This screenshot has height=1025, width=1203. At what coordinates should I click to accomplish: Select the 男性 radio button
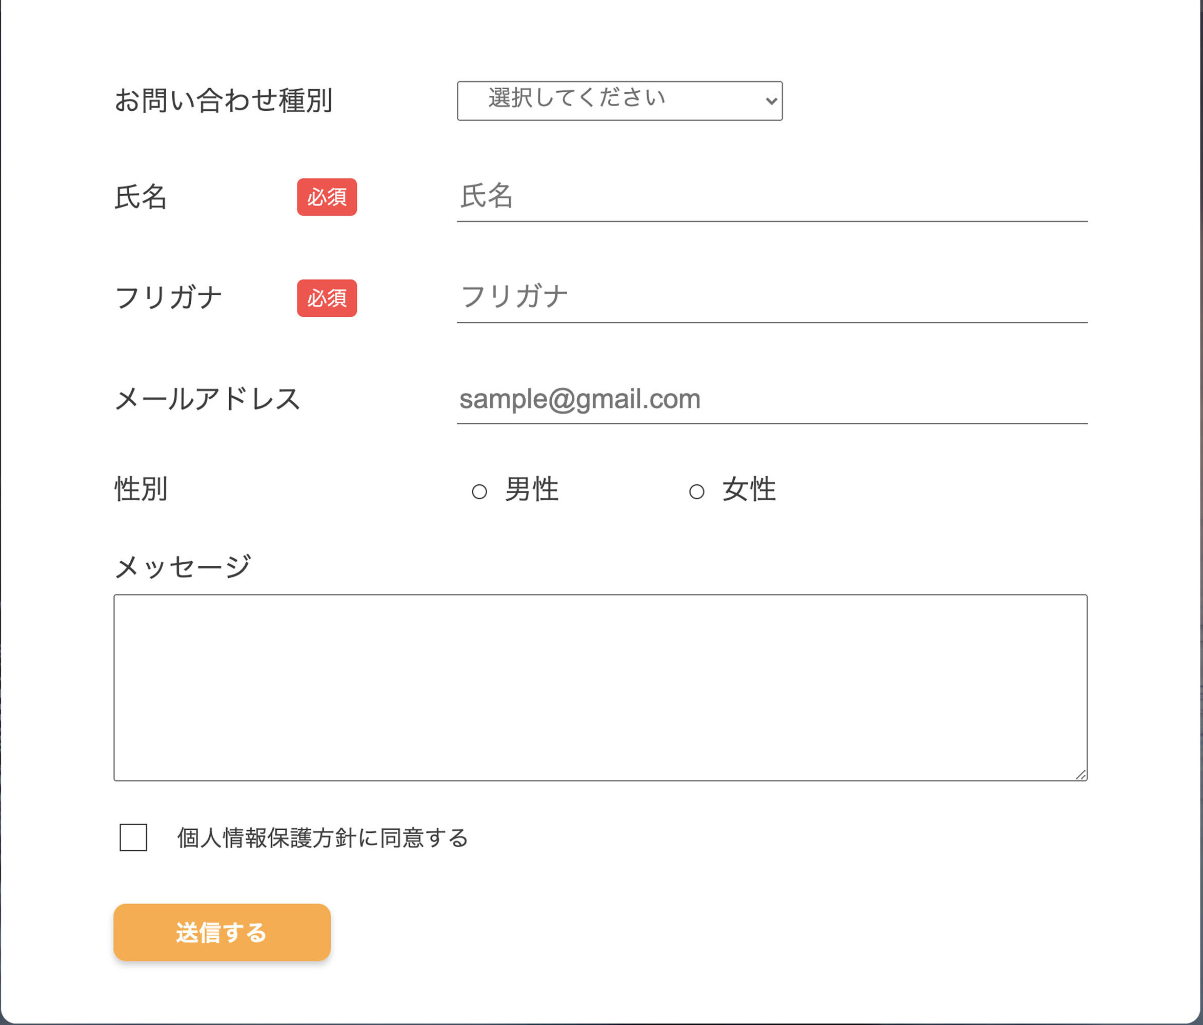tap(479, 490)
